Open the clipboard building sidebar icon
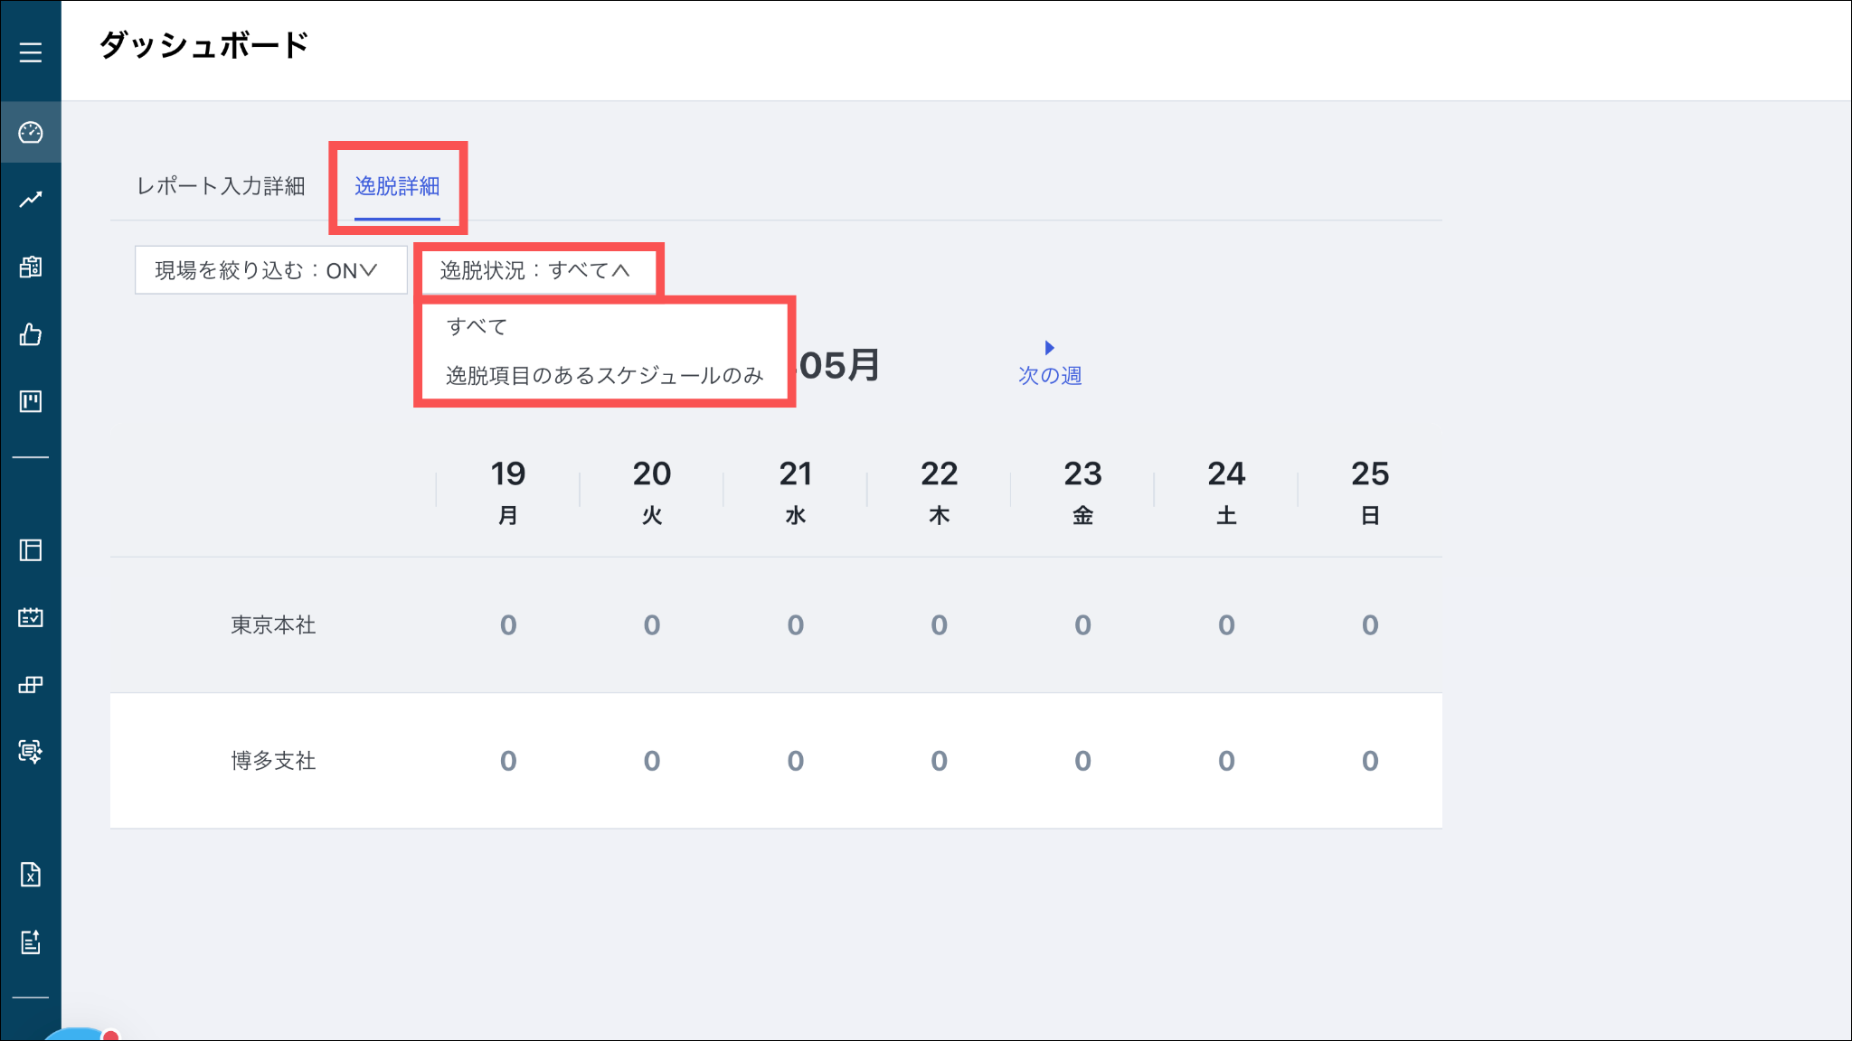Viewport: 1852px width, 1041px height. pos(31,267)
